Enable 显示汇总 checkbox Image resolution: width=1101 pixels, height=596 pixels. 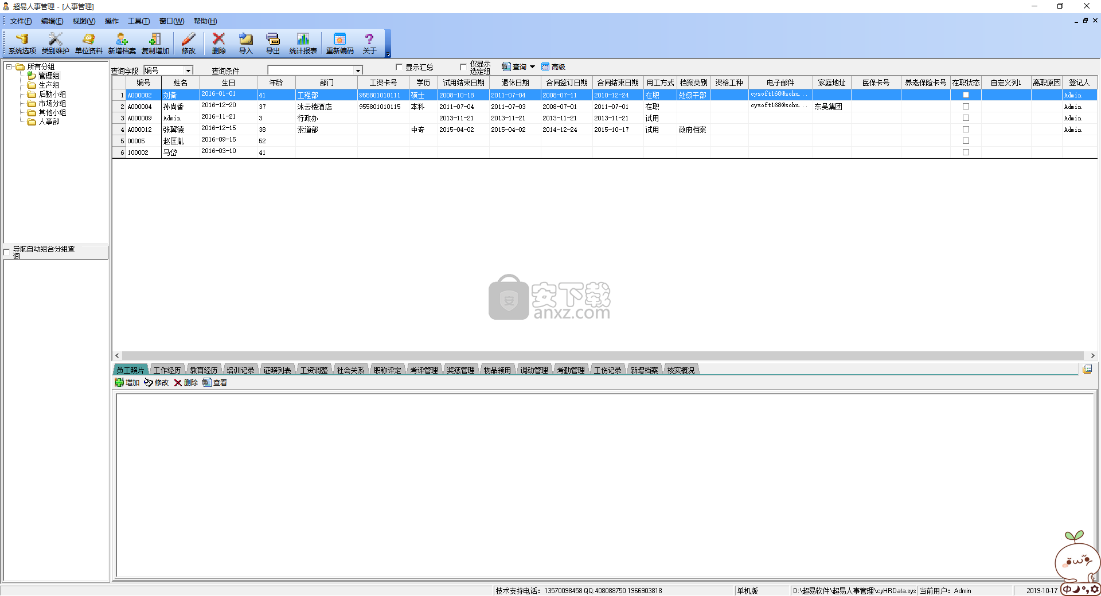(x=399, y=67)
